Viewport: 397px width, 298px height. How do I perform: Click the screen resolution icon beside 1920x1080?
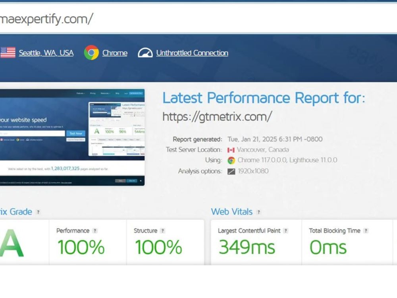tap(231, 172)
